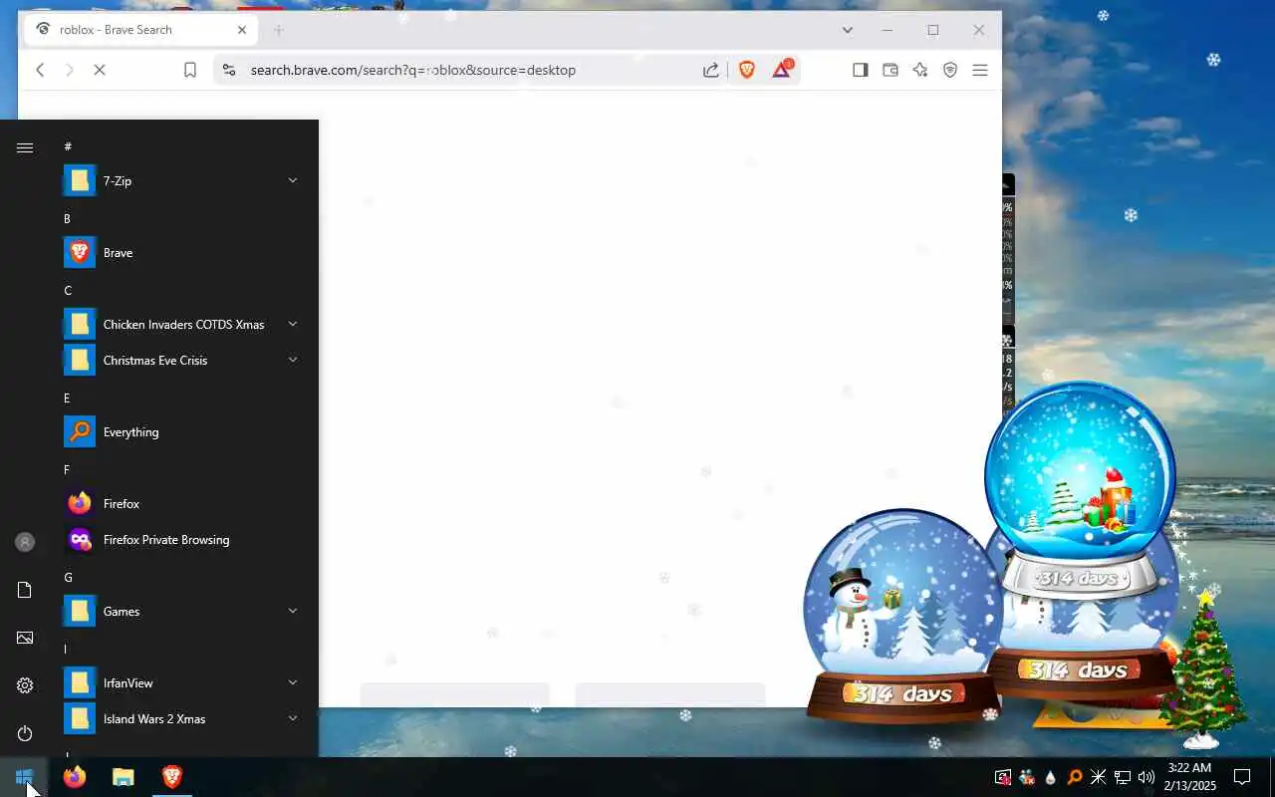Click the gifts snow globe widget
Screen dimensions: 1275x797
(1080, 490)
